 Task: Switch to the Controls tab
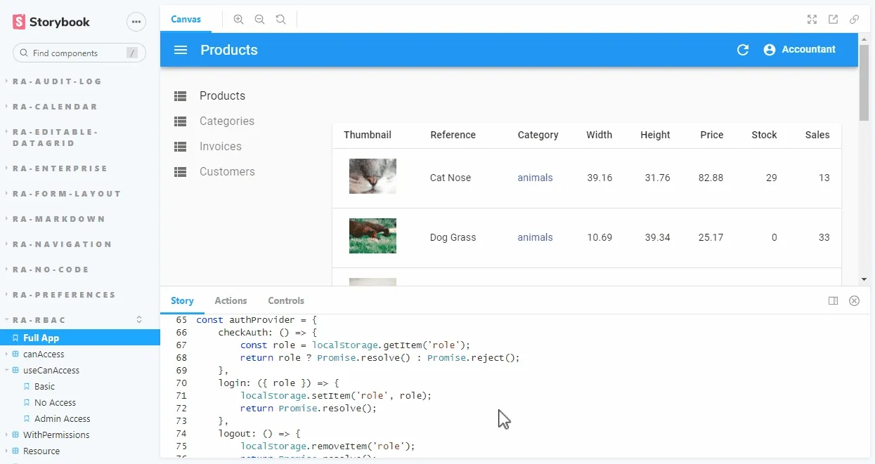(285, 300)
